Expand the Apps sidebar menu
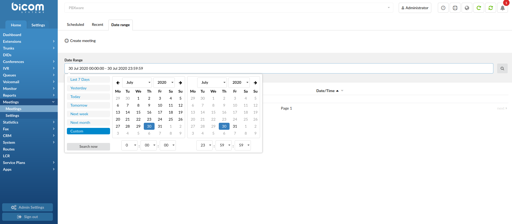Image resolution: width=512 pixels, height=224 pixels. click(x=29, y=169)
